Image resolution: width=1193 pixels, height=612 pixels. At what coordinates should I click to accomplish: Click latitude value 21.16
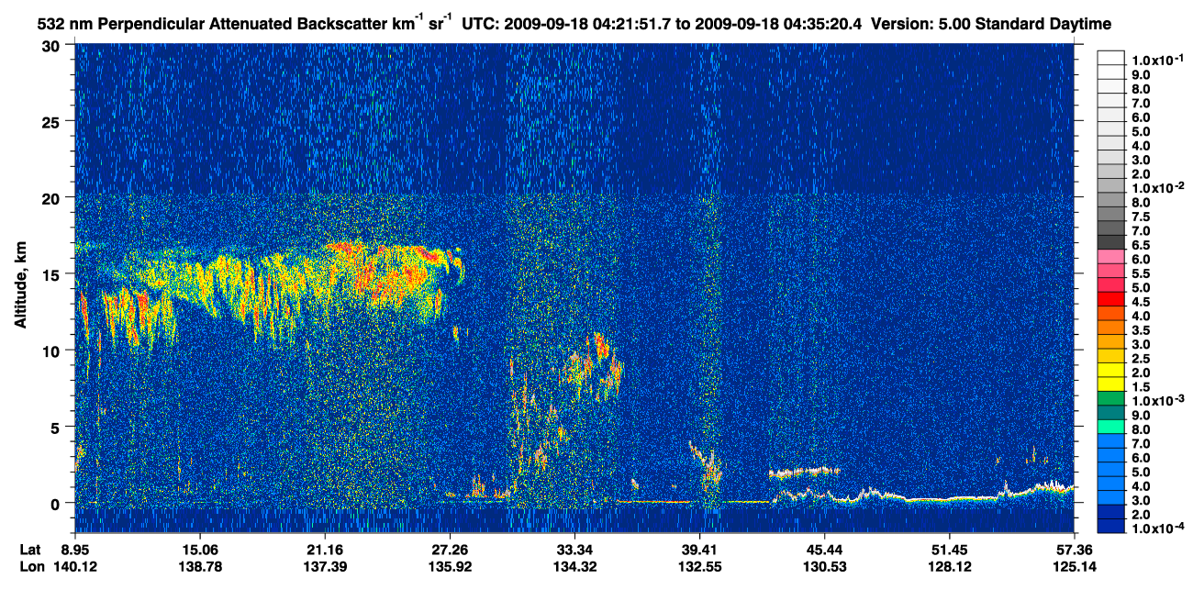pos(325,550)
